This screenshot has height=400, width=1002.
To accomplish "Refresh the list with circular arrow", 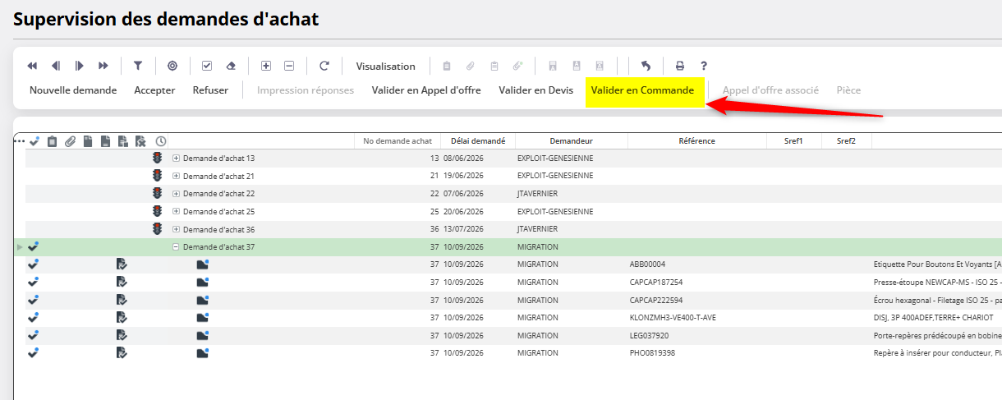I will 324,66.
